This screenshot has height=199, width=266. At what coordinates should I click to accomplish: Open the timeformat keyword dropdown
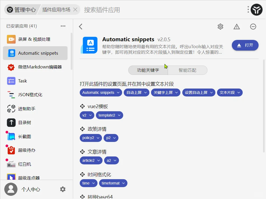(x=113, y=183)
